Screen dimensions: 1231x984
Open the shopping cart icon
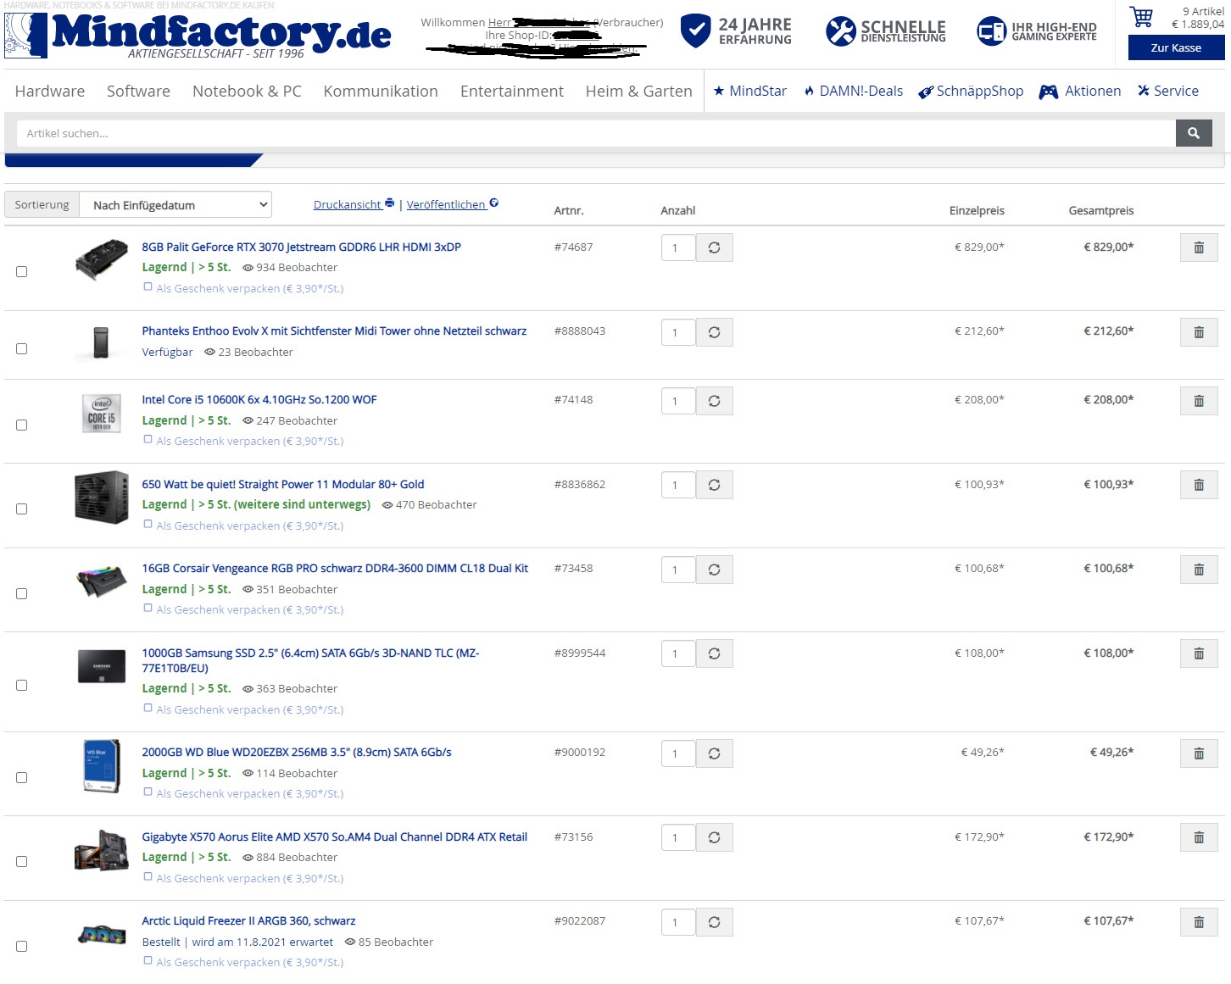tap(1142, 17)
